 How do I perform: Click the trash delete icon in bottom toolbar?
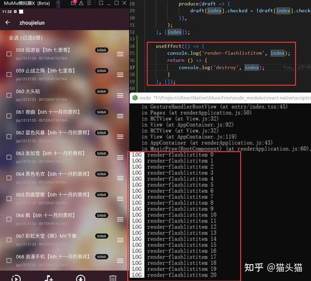[x=113, y=278]
